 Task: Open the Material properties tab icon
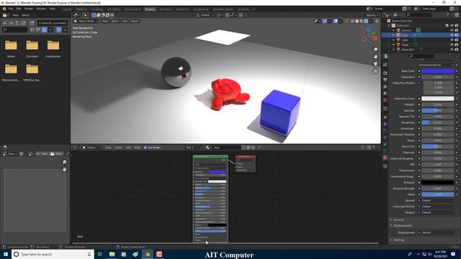pyautogui.click(x=385, y=158)
